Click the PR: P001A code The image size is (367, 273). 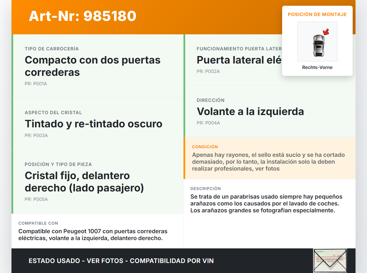click(36, 84)
